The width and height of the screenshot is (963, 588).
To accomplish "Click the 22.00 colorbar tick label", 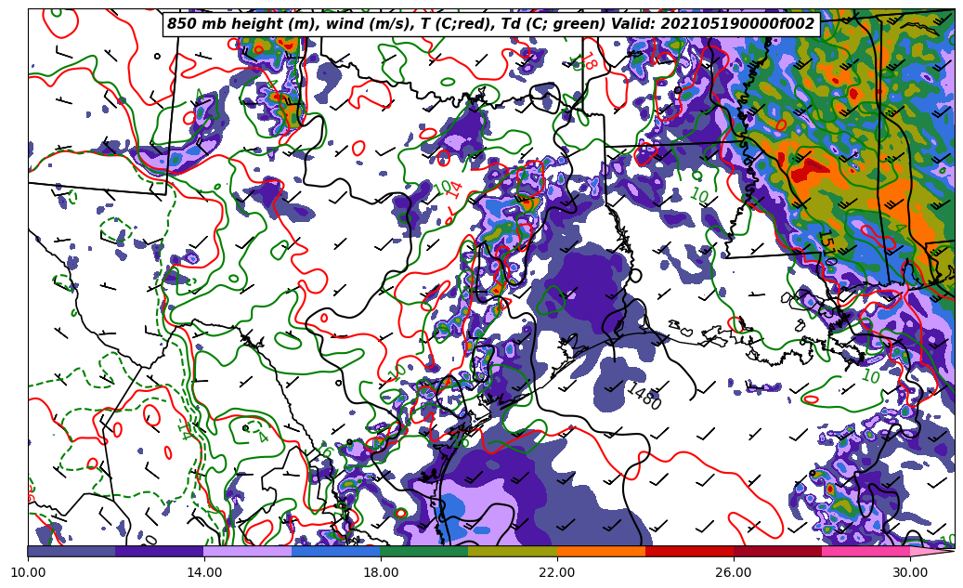I will 557,572.
